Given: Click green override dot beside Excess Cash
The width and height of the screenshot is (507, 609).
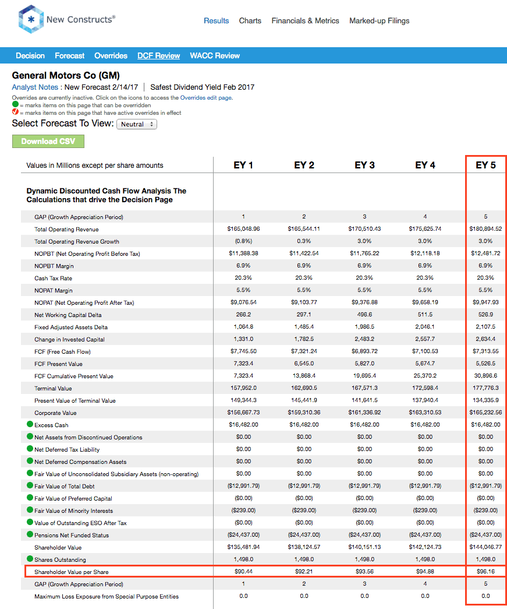Looking at the screenshot, I should coord(30,424).
